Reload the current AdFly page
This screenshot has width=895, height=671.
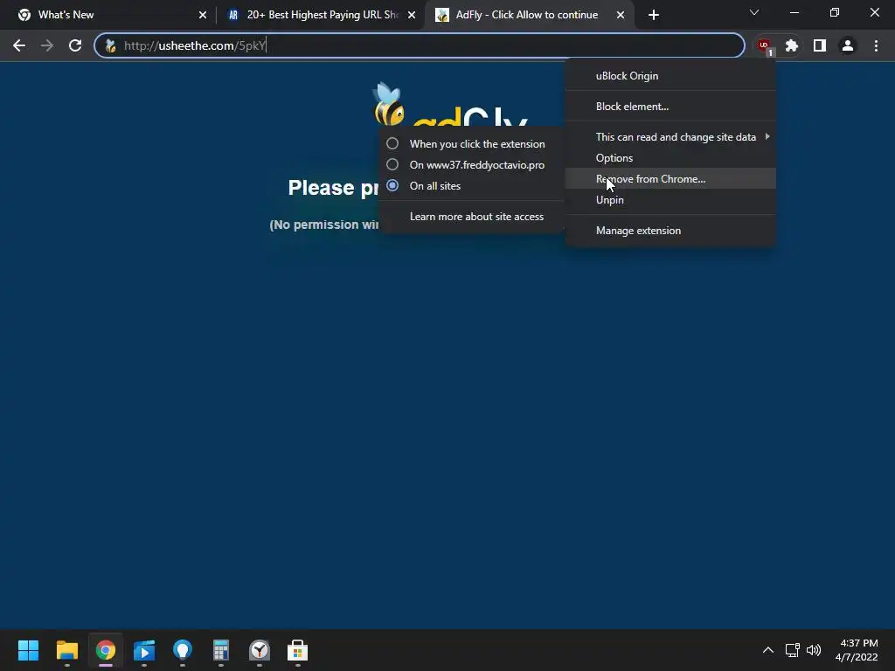(75, 45)
